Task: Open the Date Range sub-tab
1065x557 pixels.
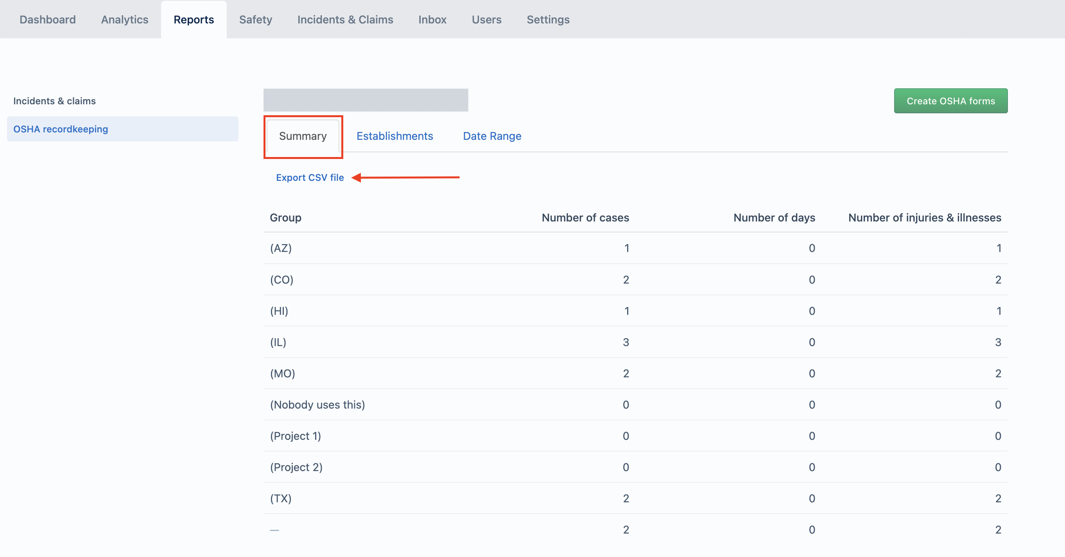Action: click(x=491, y=136)
